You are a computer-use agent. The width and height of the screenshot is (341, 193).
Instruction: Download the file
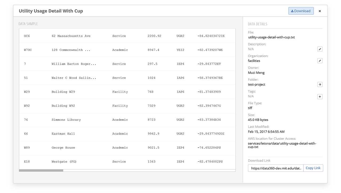click(301, 11)
